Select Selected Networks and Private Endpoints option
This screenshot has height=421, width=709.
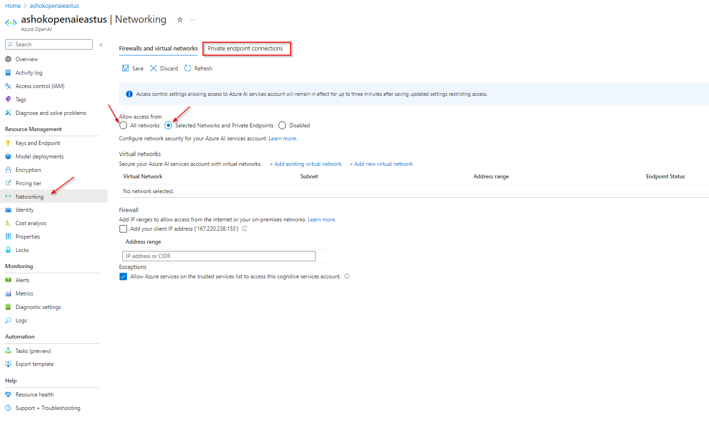[168, 126]
